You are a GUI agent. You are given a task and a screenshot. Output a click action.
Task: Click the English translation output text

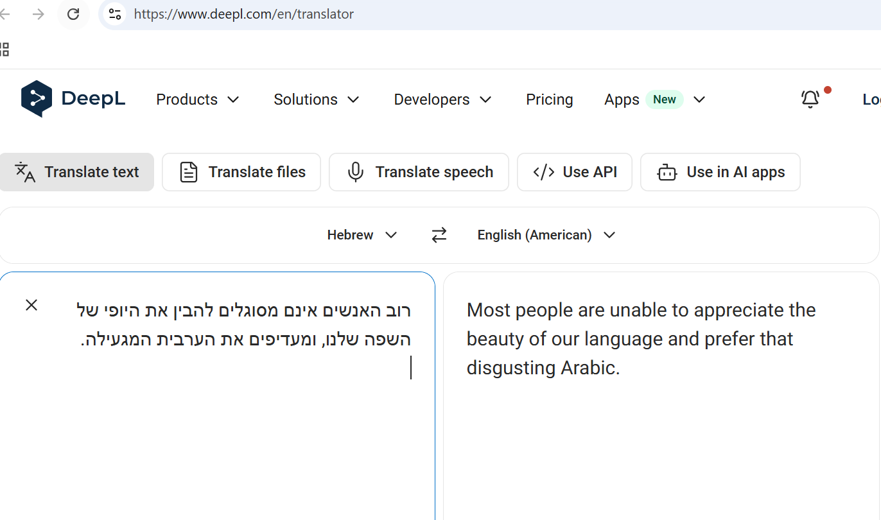point(641,339)
